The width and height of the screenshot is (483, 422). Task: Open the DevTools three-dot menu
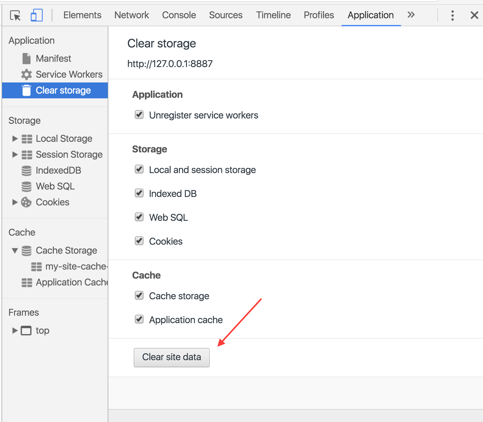click(452, 15)
